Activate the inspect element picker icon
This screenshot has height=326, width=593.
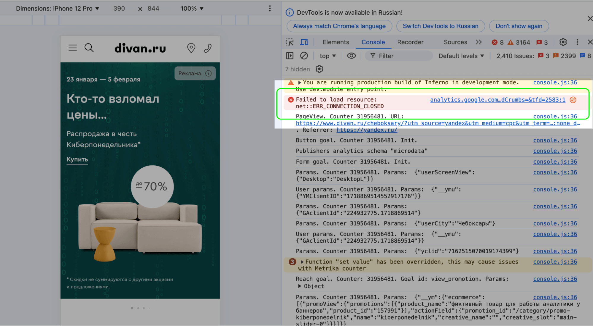290,42
